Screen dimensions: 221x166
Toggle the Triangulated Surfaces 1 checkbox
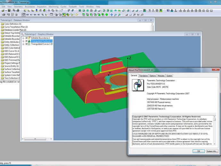click(x=26, y=41)
